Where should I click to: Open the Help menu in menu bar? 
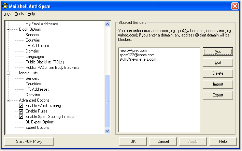point(31,14)
